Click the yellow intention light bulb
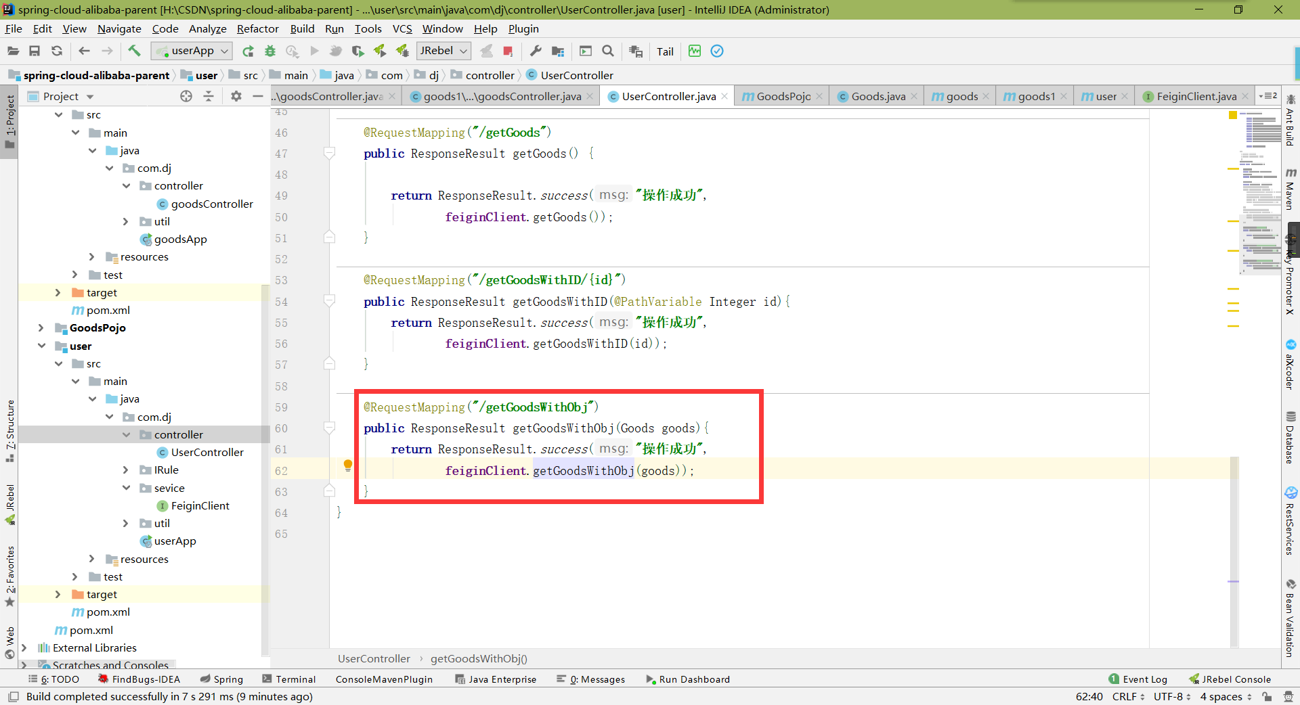 click(348, 465)
